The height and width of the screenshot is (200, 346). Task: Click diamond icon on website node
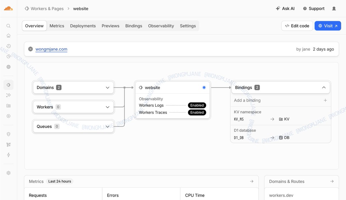(141, 87)
